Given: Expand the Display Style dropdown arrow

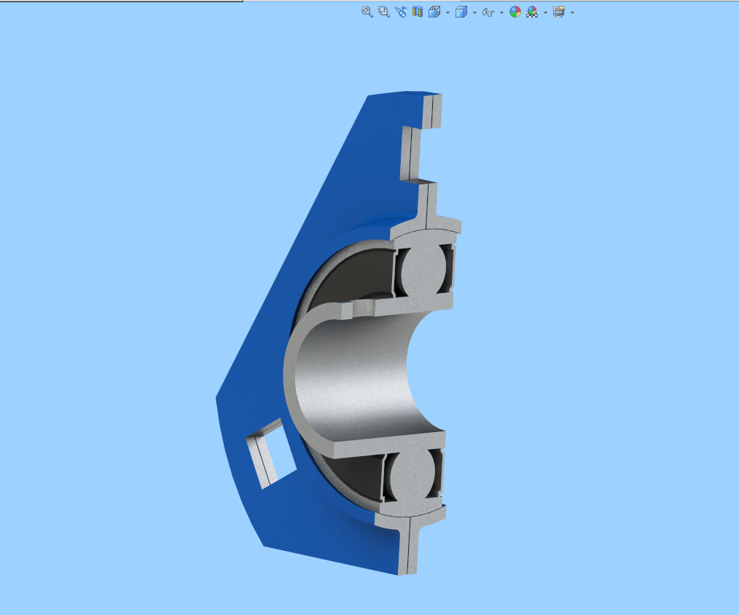Looking at the screenshot, I should (474, 12).
